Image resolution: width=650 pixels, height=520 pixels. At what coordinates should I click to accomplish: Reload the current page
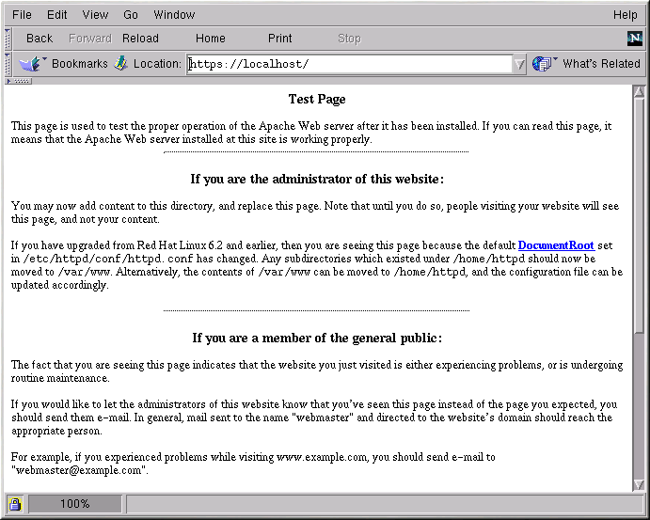coord(140,39)
